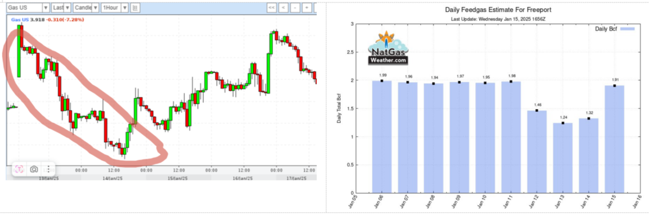
Task: Click the Jan 14 bar labeled 1.32
Action: coord(589,155)
